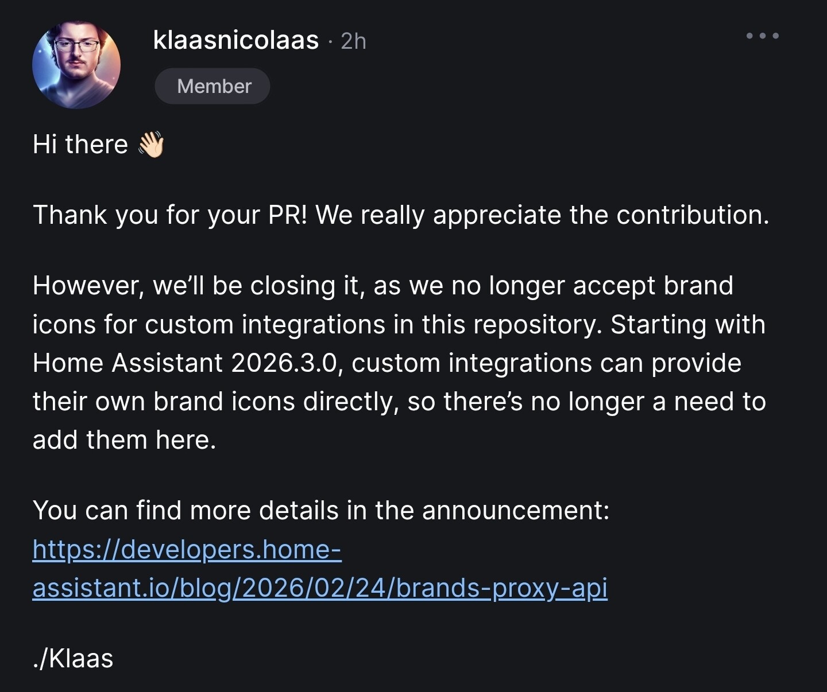This screenshot has height=692, width=827.
Task: Click the "2h" comment timestamp
Action: 353,41
